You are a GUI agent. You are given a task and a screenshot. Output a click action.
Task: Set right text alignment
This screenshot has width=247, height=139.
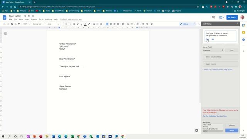(x=115, y=24)
